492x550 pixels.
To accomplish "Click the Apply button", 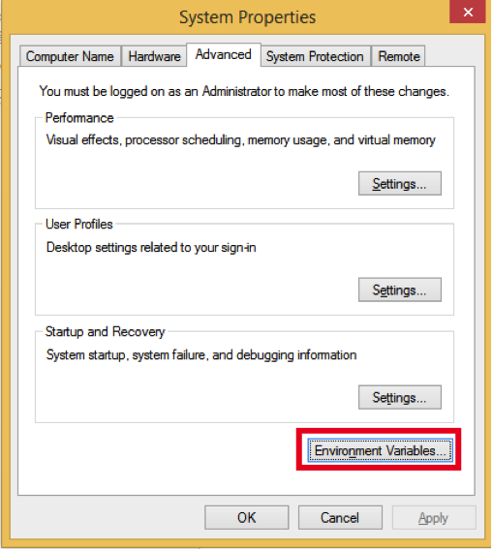I will tap(434, 517).
